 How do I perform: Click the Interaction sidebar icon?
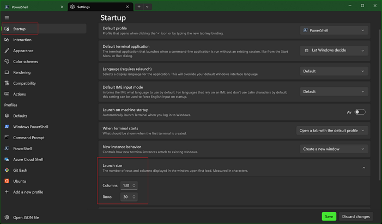pos(7,40)
